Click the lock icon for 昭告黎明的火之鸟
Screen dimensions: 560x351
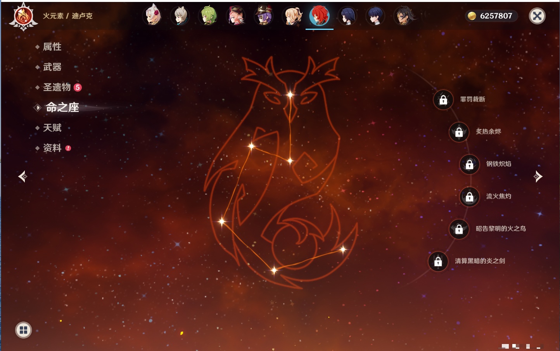click(459, 229)
